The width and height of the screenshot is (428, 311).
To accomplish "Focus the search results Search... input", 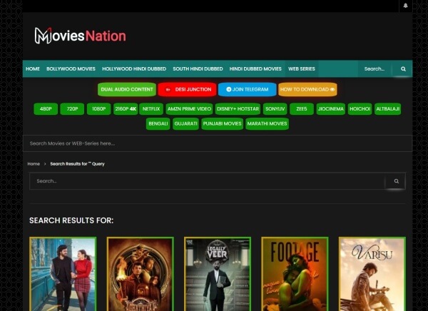I will [208, 180].
